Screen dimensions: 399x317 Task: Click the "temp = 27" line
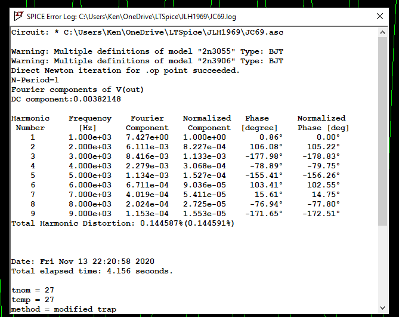coord(33,300)
